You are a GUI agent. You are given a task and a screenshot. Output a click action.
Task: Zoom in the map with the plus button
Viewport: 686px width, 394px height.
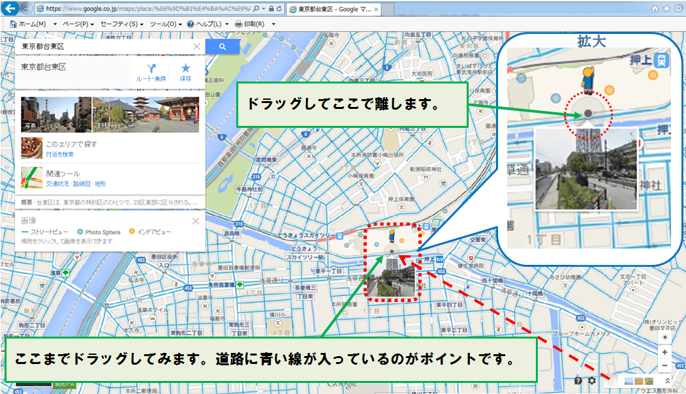coord(664,352)
